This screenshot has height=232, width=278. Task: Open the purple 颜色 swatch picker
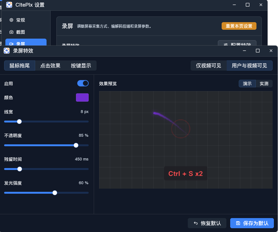click(82, 97)
